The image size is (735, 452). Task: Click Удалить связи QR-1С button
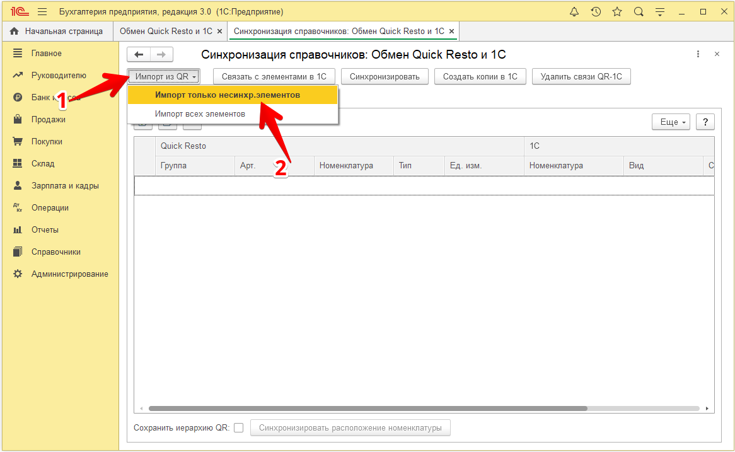coord(581,76)
